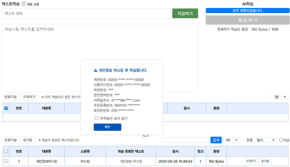Click the refresh icon next to 텍스트학습
This screenshot has height=167, width=290.
tap(23, 4)
